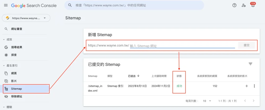
Task: Open the hamburger main menu
Action: coord(6,5)
